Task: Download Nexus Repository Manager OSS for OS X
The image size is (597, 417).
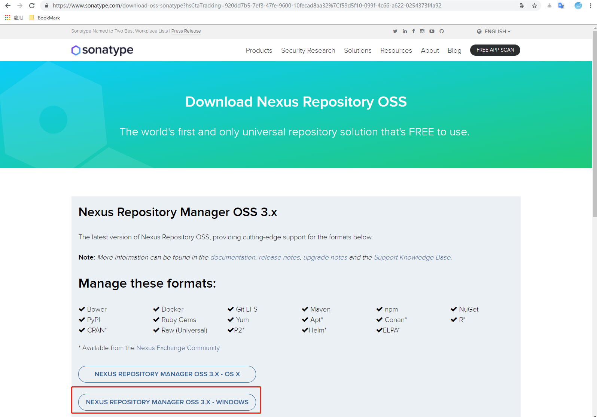Action: [167, 374]
